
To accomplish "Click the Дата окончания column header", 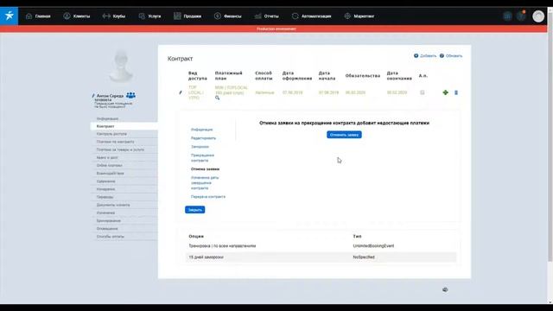I will [399, 75].
